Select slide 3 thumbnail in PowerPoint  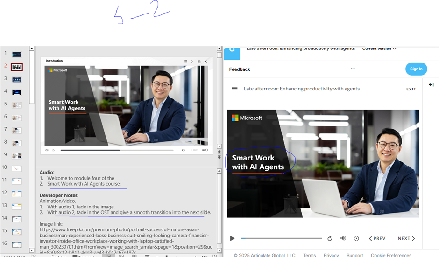[x=17, y=80]
